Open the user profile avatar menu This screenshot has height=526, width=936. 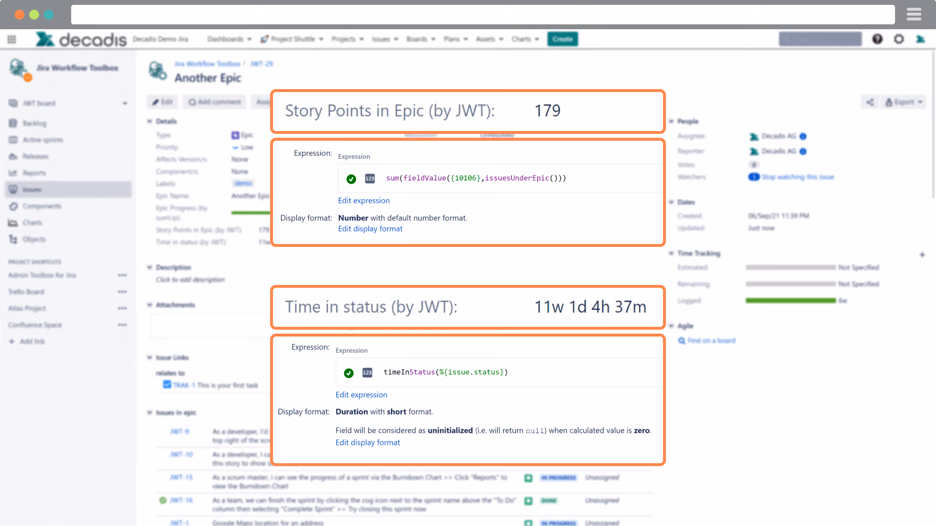pos(920,39)
